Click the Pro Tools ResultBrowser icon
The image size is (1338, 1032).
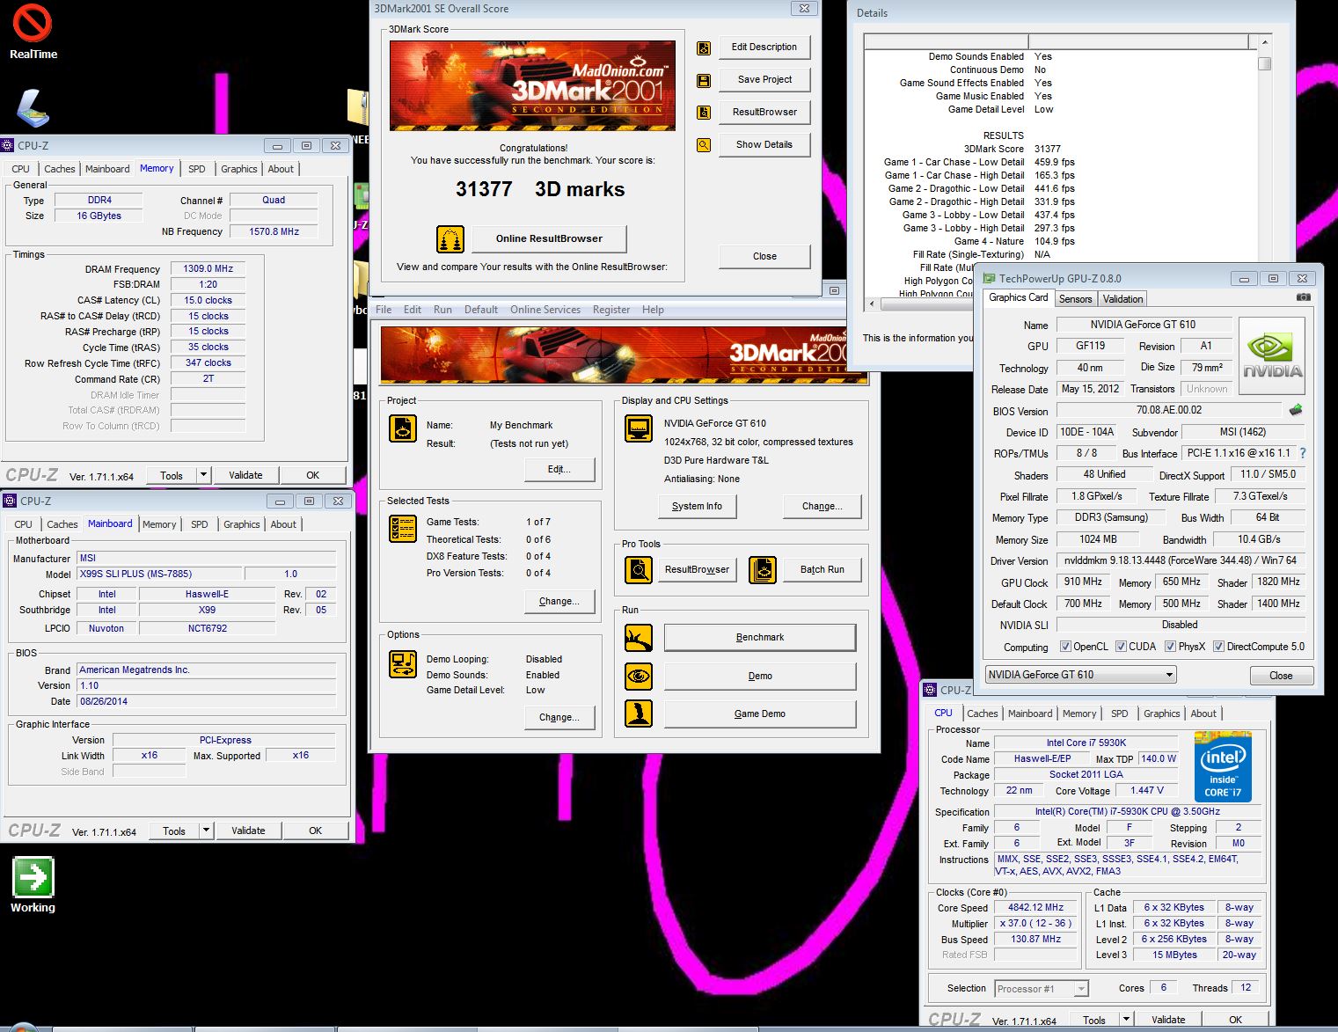(x=639, y=570)
